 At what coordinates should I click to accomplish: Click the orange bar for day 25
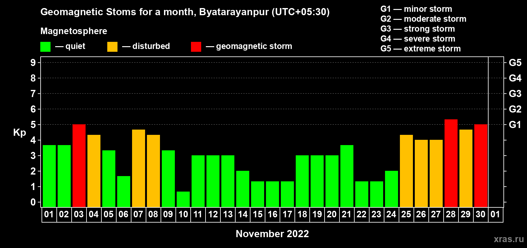[x=406, y=171]
